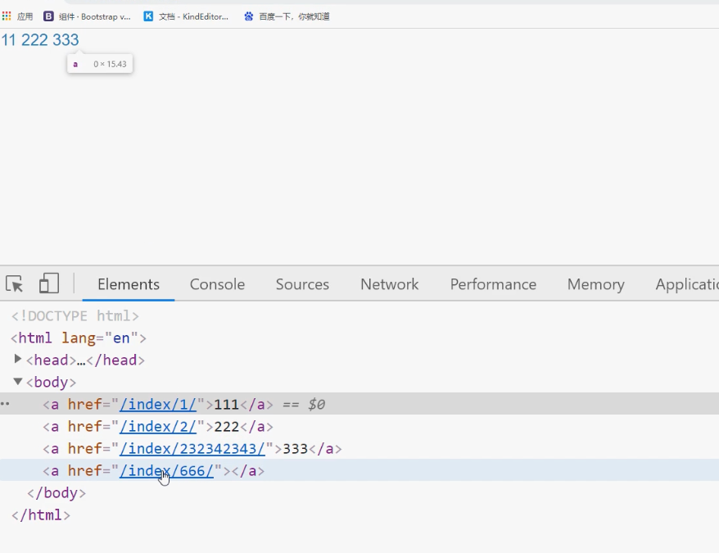This screenshot has height=553, width=719.
Task: Go to the Network tab
Action: click(389, 284)
